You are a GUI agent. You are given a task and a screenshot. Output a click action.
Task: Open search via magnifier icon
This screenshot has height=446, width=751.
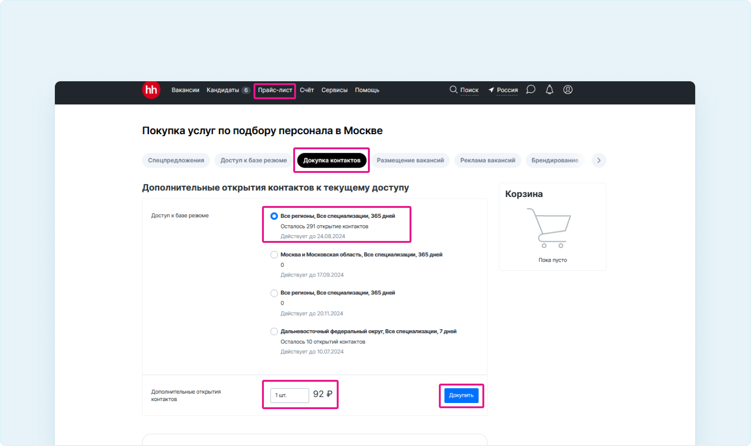point(453,89)
